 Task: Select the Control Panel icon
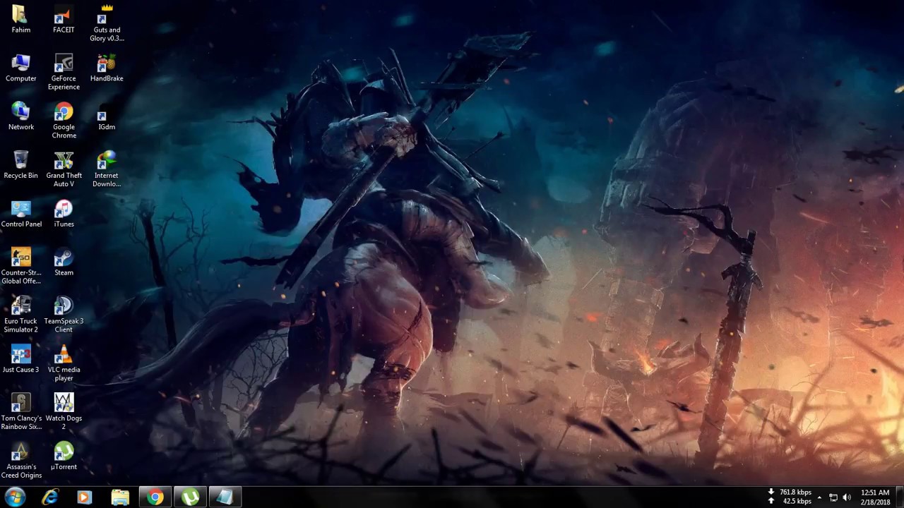[21, 214]
